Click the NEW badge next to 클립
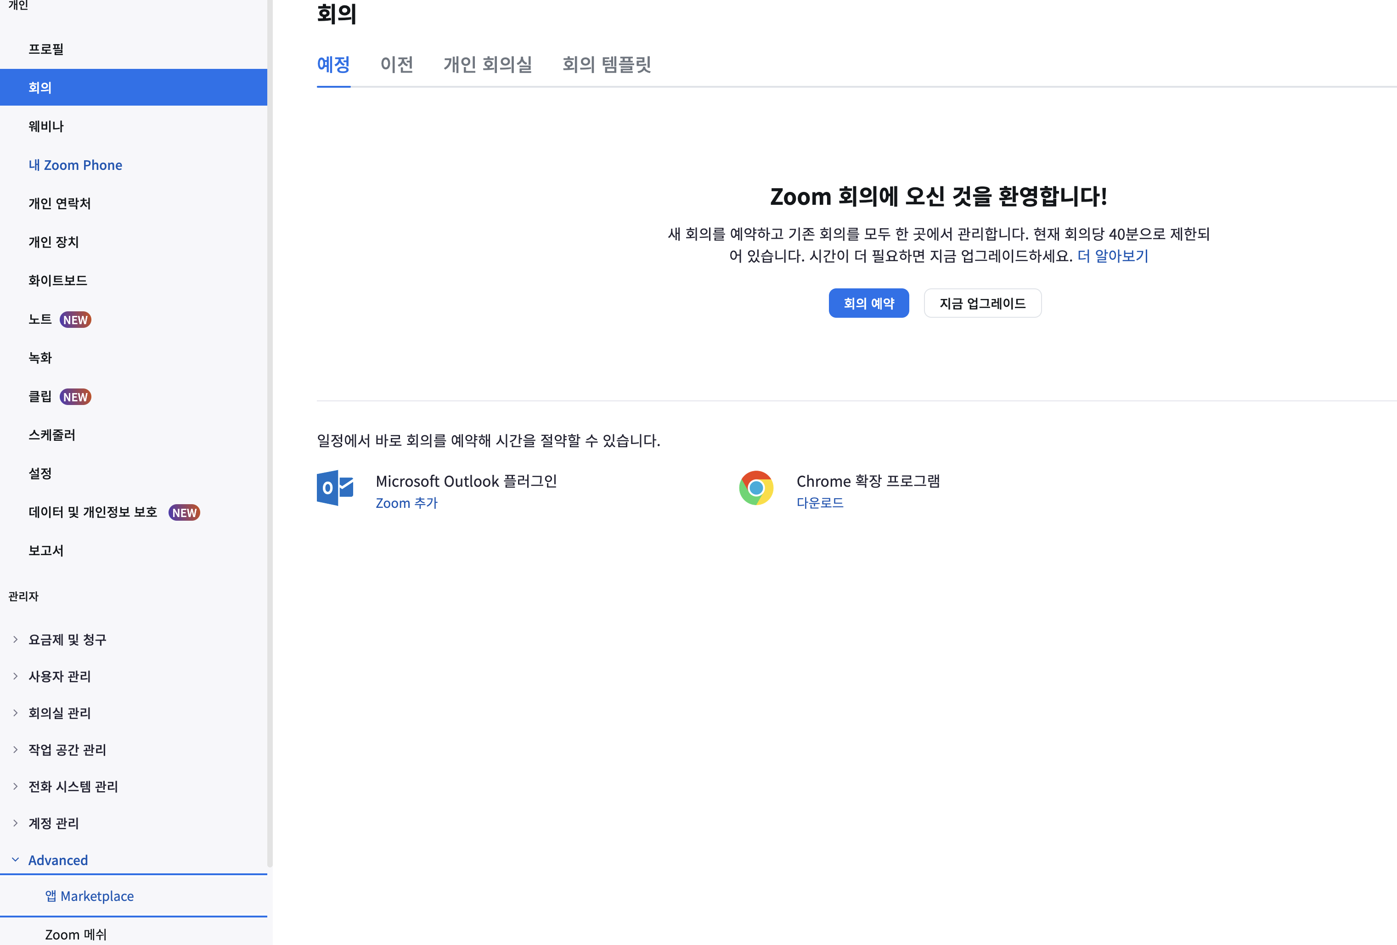1397x945 pixels. tap(75, 397)
